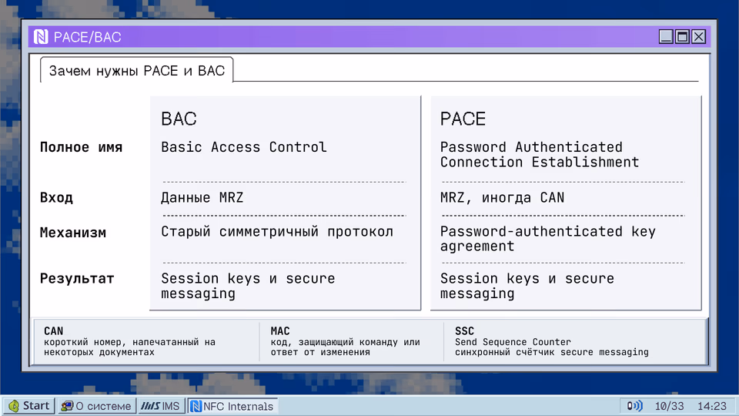Close the PACE/BAC window
The image size is (739, 416).
(x=698, y=37)
